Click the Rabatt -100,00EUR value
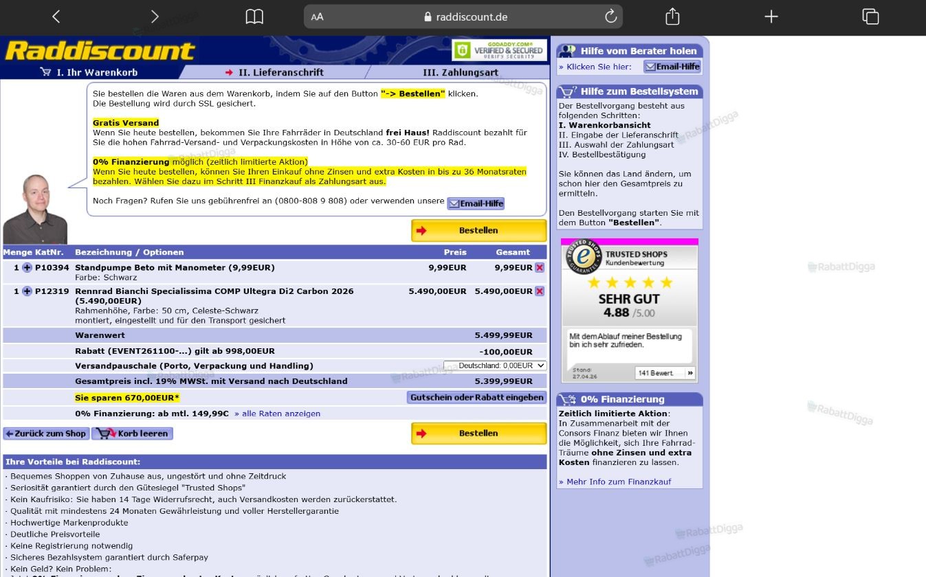 click(506, 352)
